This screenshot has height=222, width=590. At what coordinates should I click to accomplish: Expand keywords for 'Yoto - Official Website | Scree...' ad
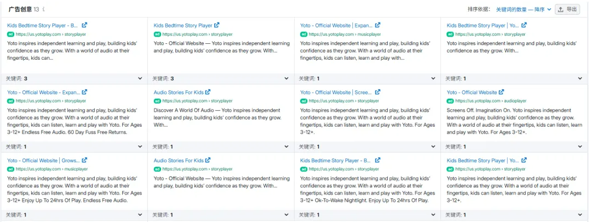[x=433, y=147]
